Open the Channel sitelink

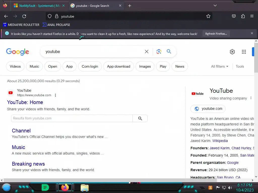point(21,131)
